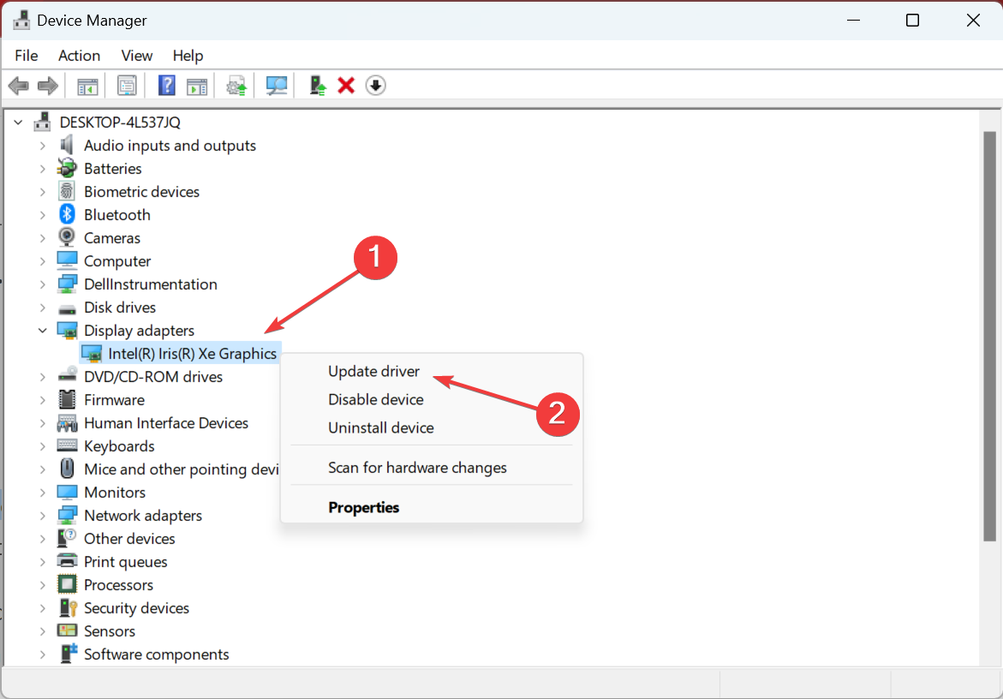The width and height of the screenshot is (1003, 699).
Task: Click the vertical scrollbar thumb
Action: coord(989,337)
